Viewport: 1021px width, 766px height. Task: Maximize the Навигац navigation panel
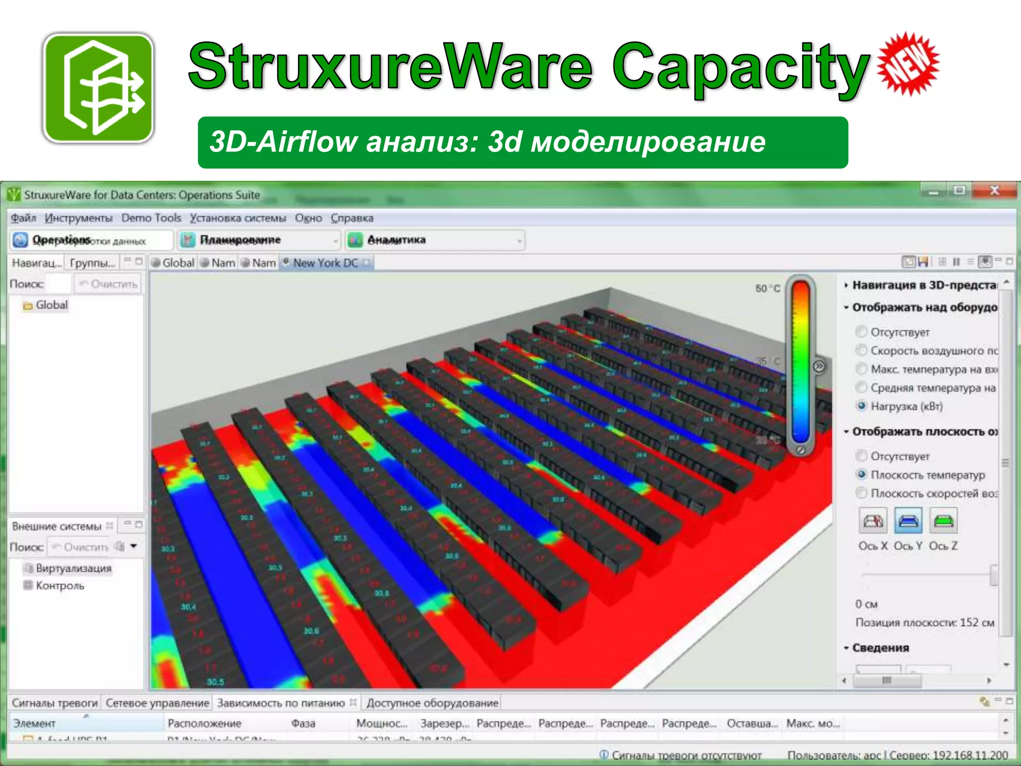139,261
